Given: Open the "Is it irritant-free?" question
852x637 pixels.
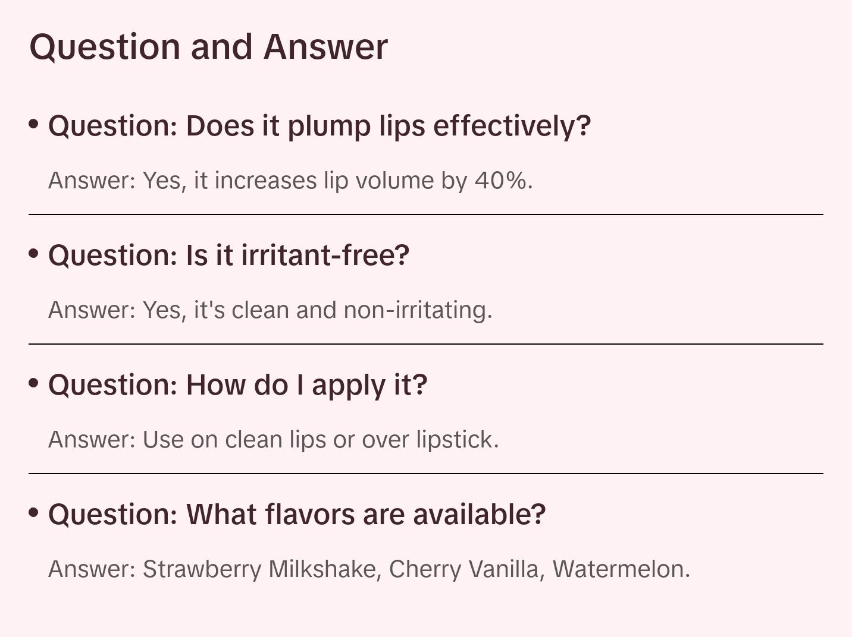Looking at the screenshot, I should (228, 256).
